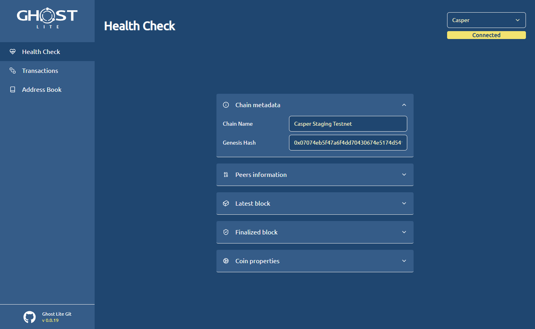
Task: Click the Peers information title text
Action: [x=261, y=175]
